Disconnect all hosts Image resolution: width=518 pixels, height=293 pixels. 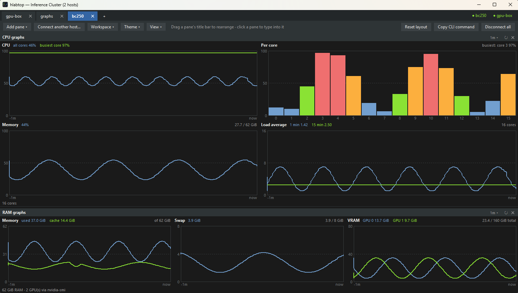[498, 27]
